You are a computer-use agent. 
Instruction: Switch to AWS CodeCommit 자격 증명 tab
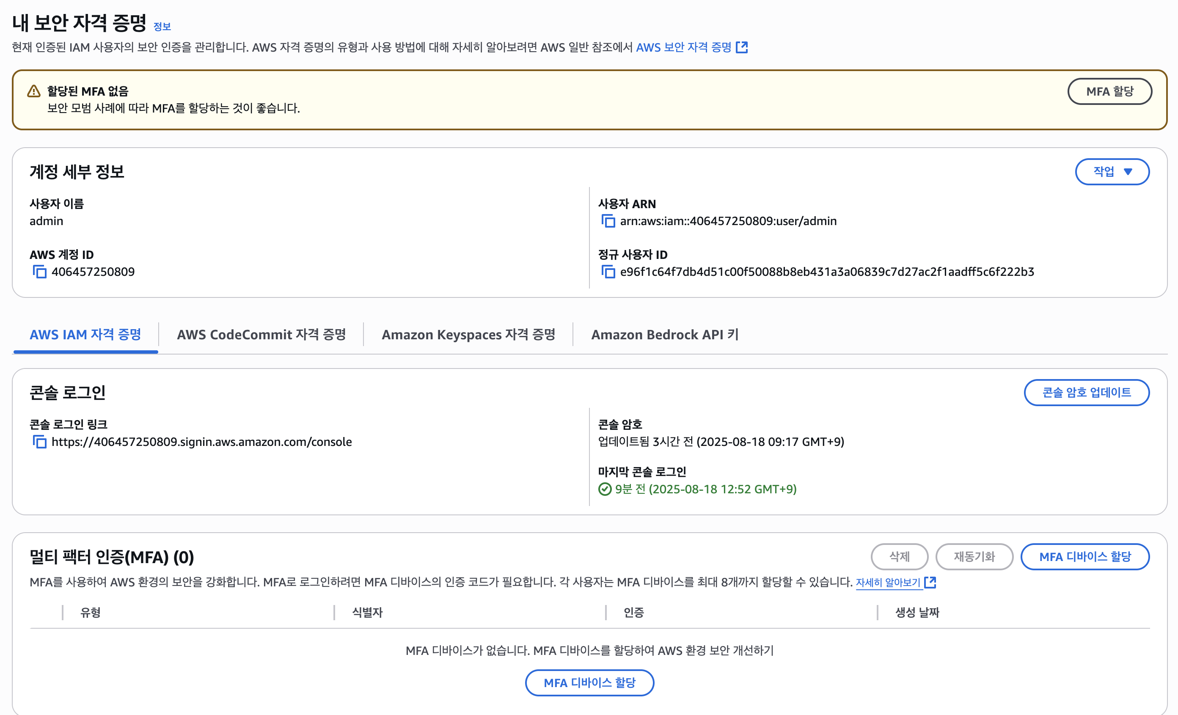261,335
